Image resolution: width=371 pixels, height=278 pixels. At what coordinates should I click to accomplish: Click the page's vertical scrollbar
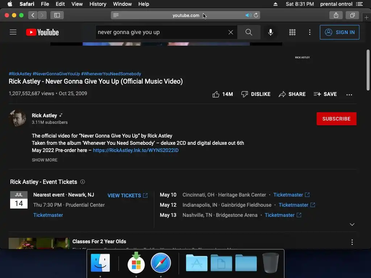[x=368, y=70]
